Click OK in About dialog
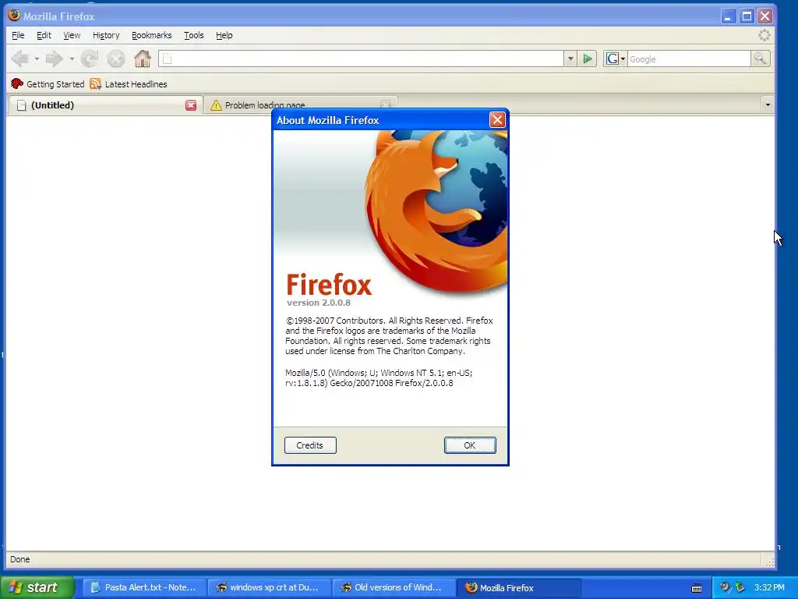 [x=470, y=445]
